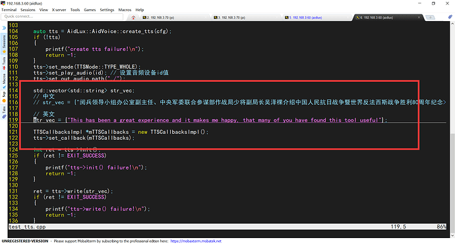The image size is (455, 244).
Task: Click the Chinese str_vec comment on line 116
Action: pos(239,102)
